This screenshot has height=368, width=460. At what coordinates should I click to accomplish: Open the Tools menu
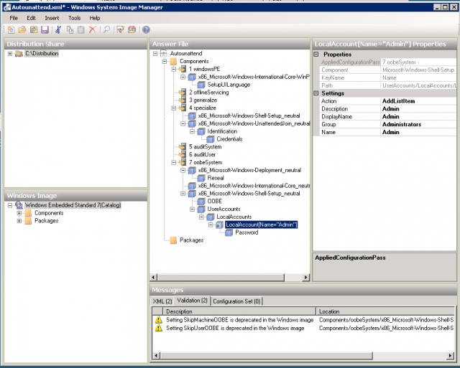pyautogui.click(x=74, y=17)
